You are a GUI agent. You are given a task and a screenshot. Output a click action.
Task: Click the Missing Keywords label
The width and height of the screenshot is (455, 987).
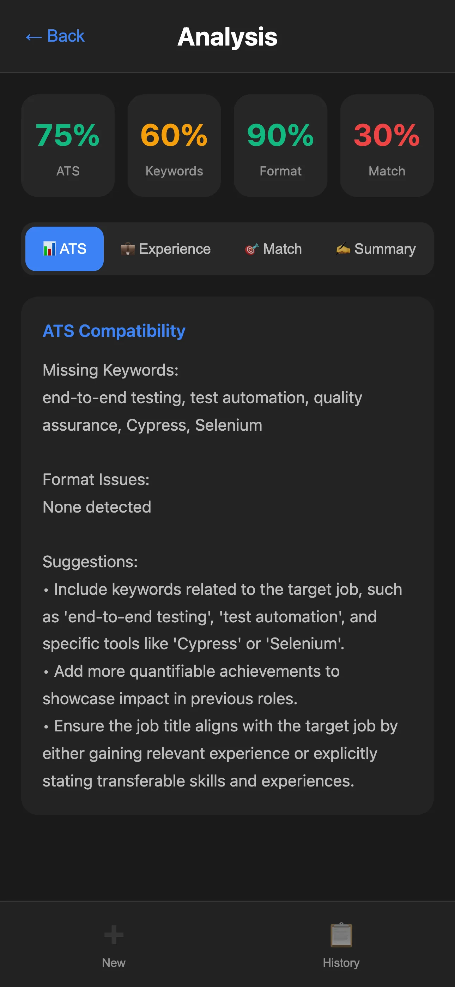(x=110, y=370)
